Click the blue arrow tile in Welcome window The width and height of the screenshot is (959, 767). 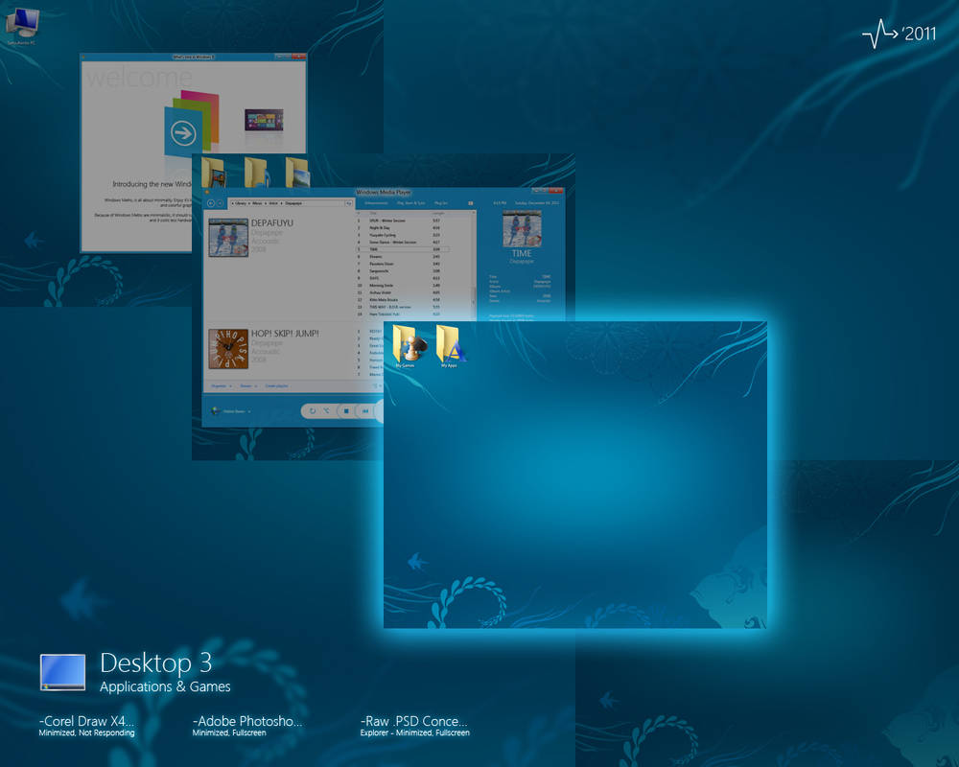[x=183, y=132]
